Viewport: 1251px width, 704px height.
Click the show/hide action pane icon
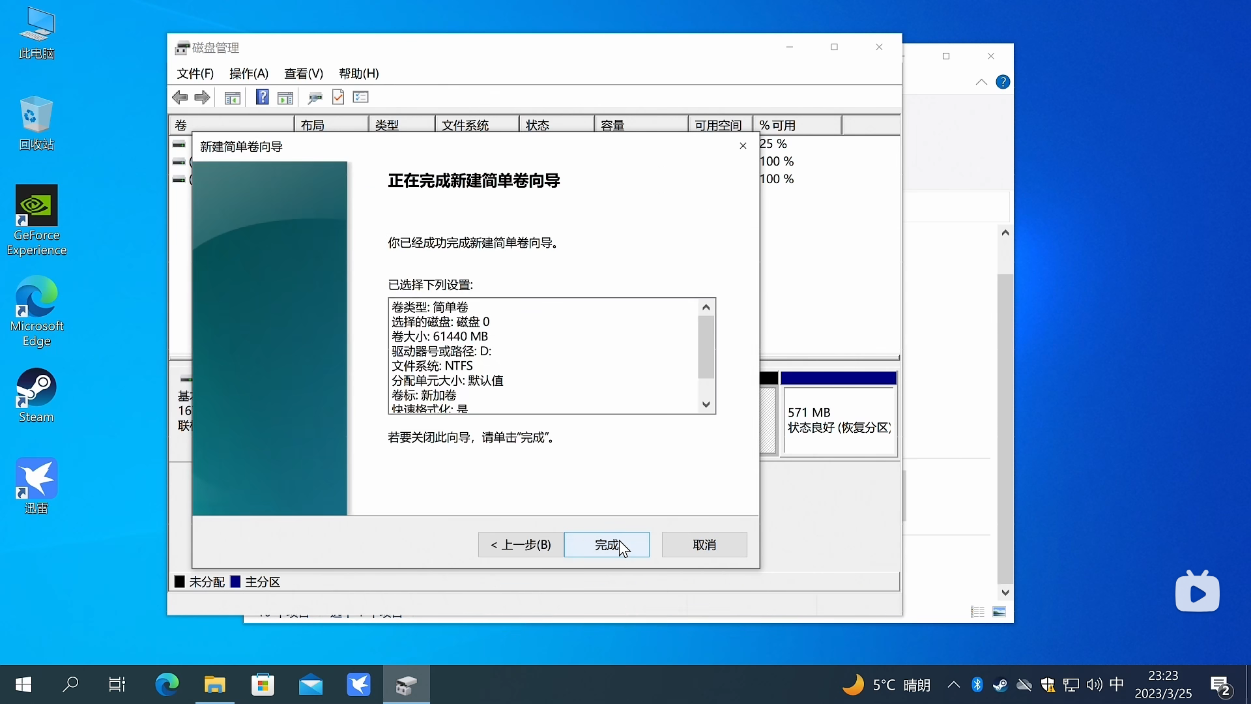[285, 97]
